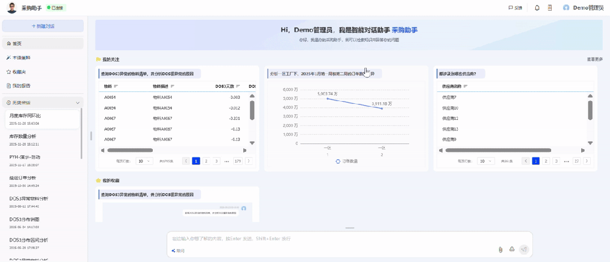The width and height of the screenshot is (610, 262).
Task: Click the sort icon beside 物料描述 column
Action: coord(173,86)
